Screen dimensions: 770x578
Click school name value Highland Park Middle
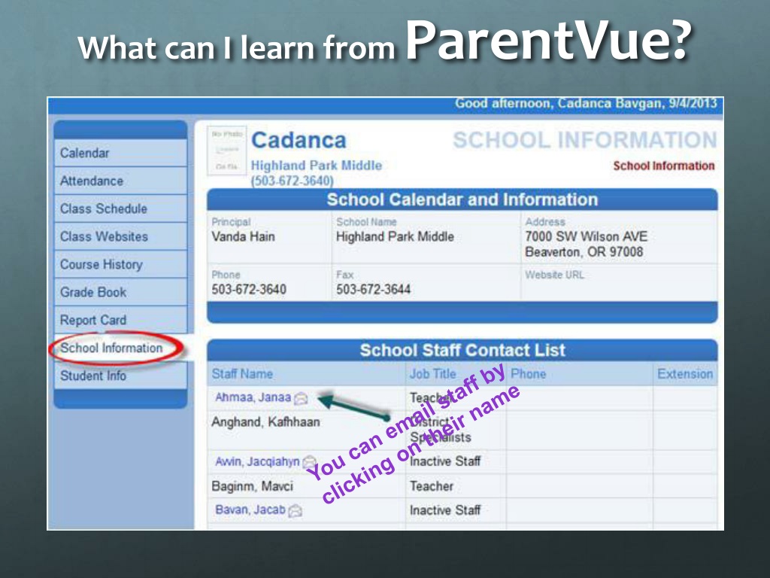[x=395, y=237]
